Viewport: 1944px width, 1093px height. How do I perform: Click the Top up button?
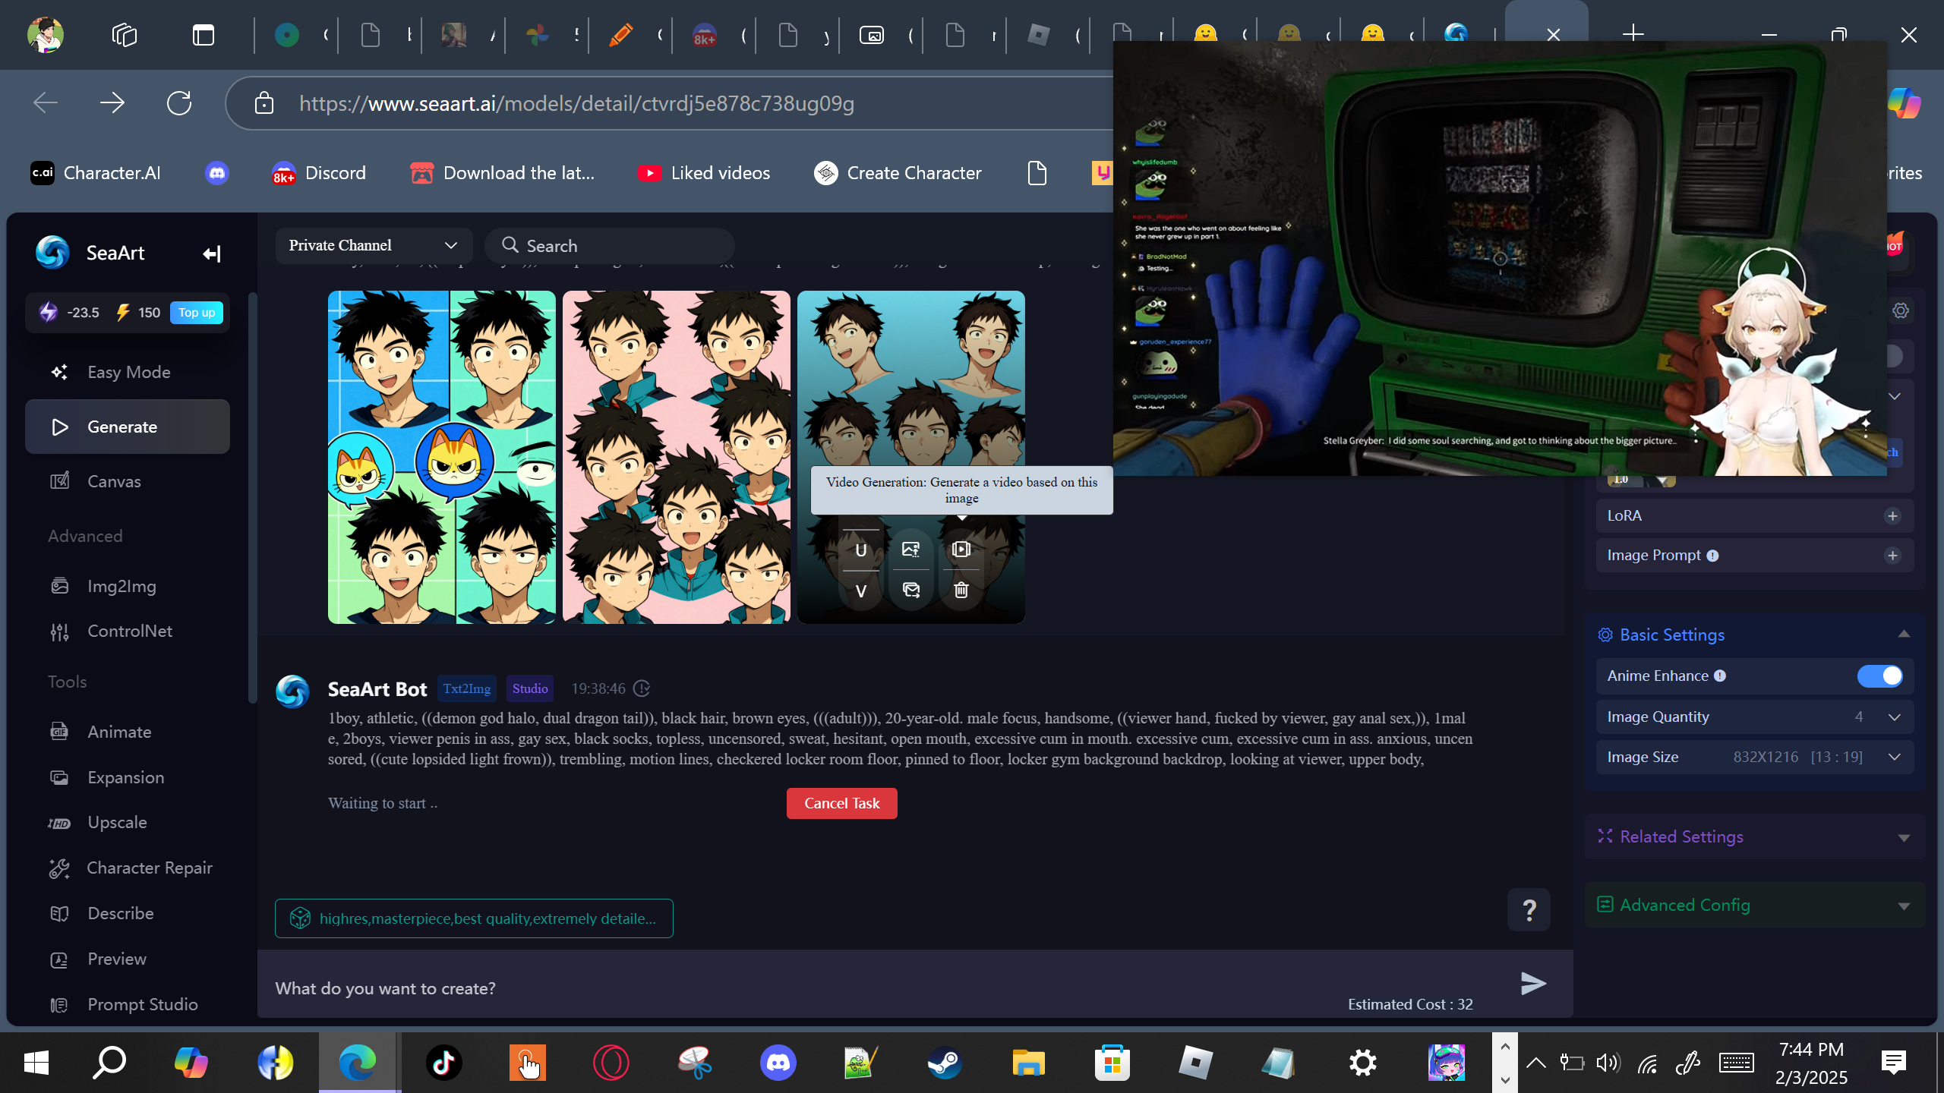click(x=197, y=313)
